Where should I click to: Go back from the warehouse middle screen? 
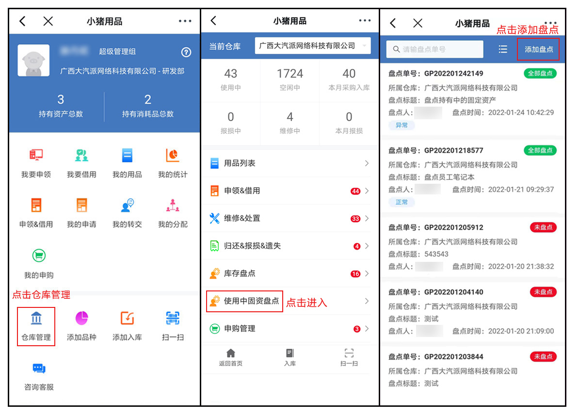point(213,20)
